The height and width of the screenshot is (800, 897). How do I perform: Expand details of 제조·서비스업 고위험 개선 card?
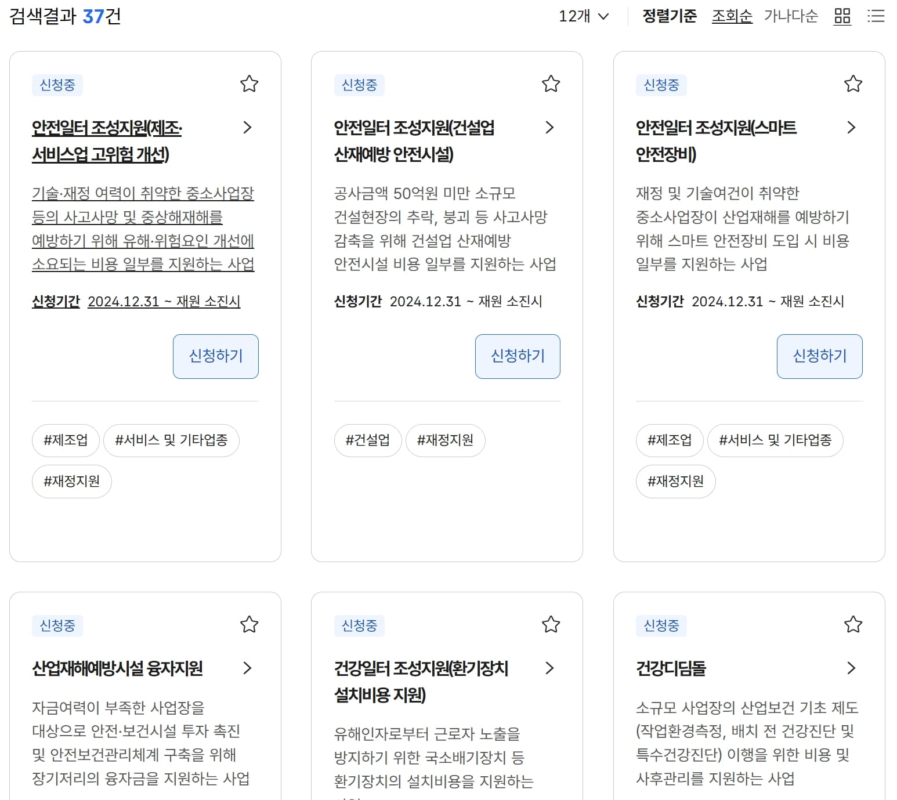pyautogui.click(x=248, y=127)
